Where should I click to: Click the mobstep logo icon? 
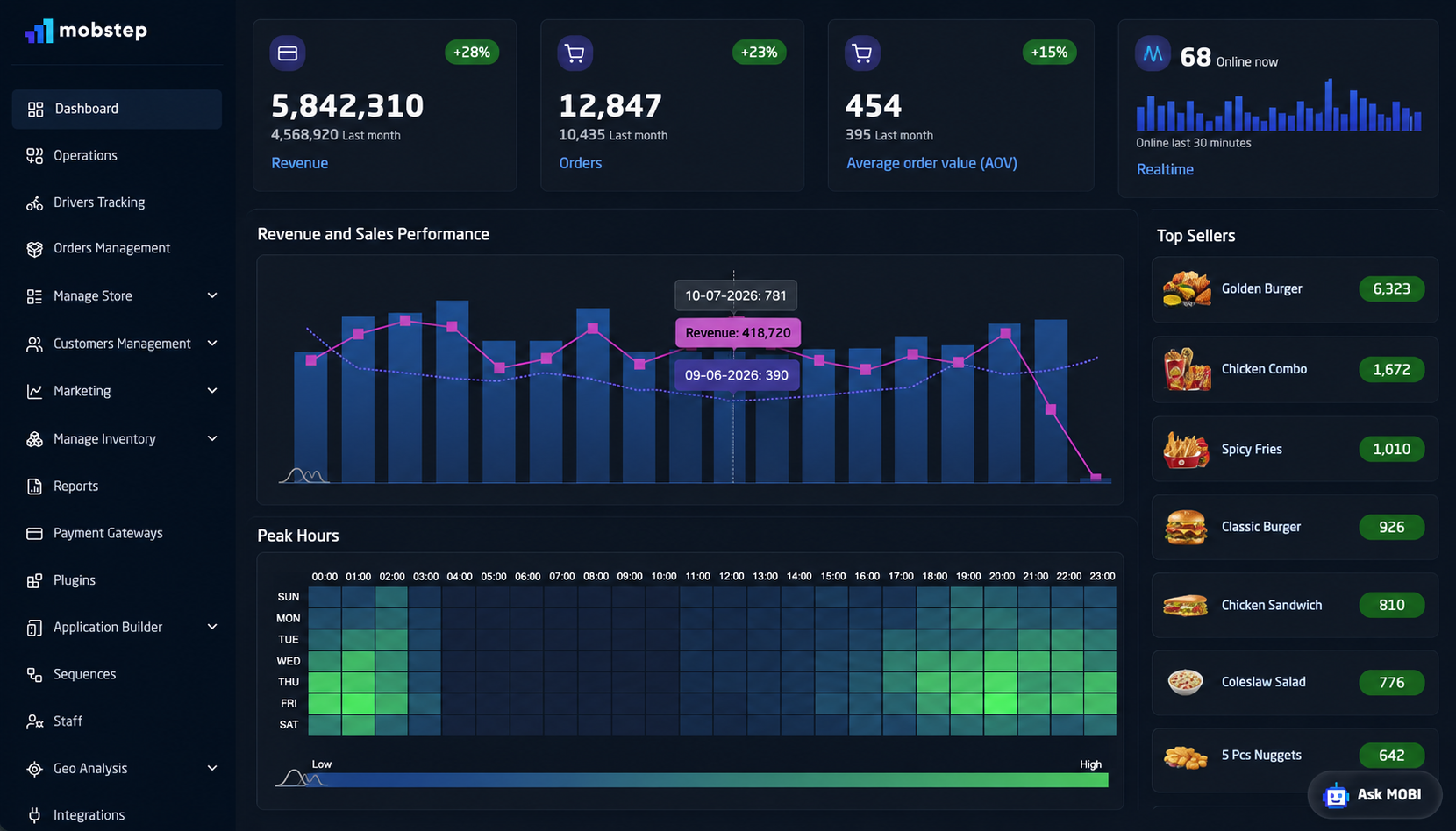39,31
